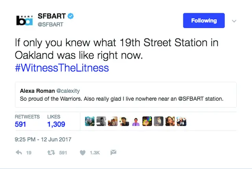Send tweet via direct message envelope
252x169 pixels.
coord(113,152)
